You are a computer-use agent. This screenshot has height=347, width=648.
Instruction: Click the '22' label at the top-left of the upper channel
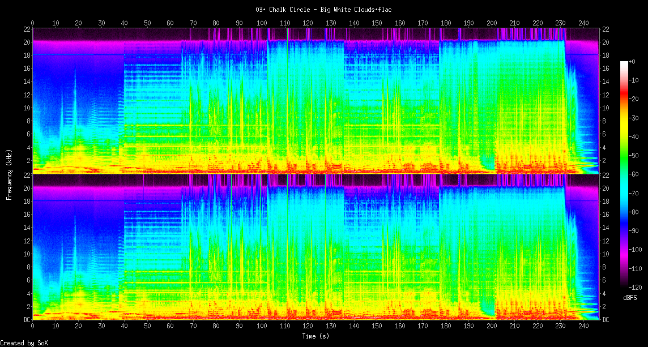(x=26, y=29)
